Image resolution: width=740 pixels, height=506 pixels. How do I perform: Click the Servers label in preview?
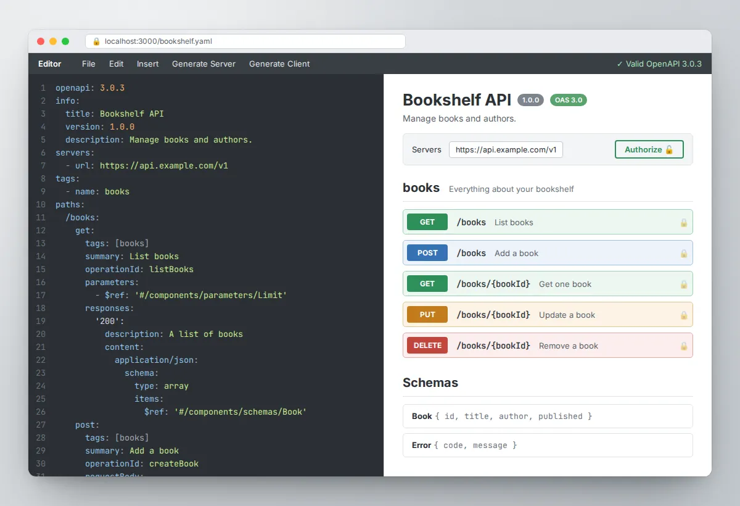pyautogui.click(x=427, y=149)
